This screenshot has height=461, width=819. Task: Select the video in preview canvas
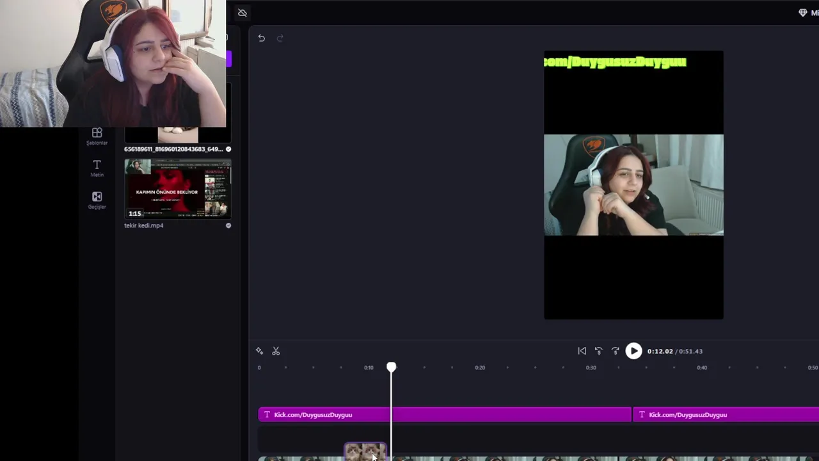click(633, 185)
